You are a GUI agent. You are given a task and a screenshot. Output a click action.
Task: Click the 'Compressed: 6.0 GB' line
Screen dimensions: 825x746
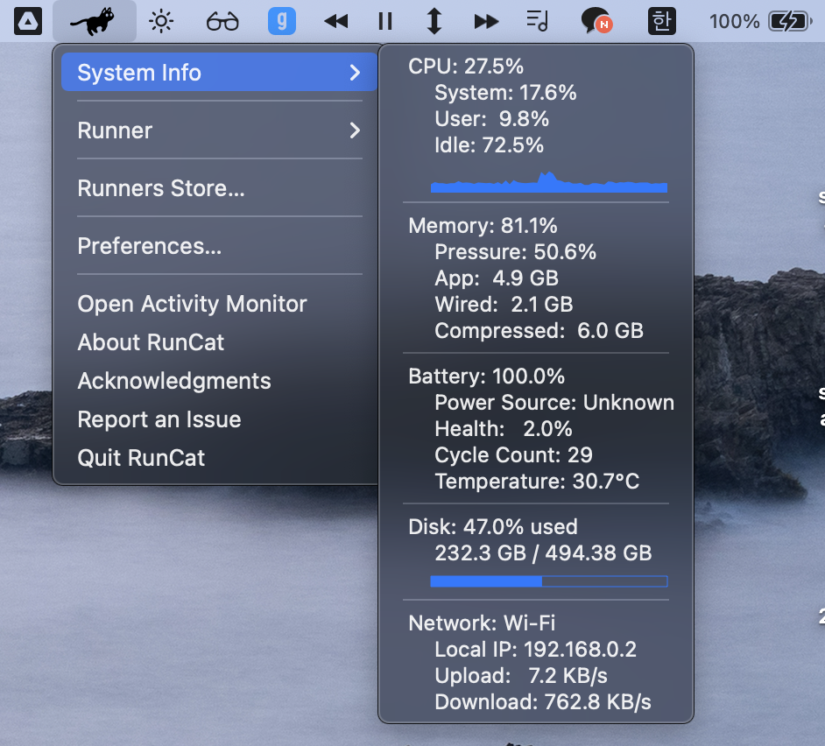point(539,331)
